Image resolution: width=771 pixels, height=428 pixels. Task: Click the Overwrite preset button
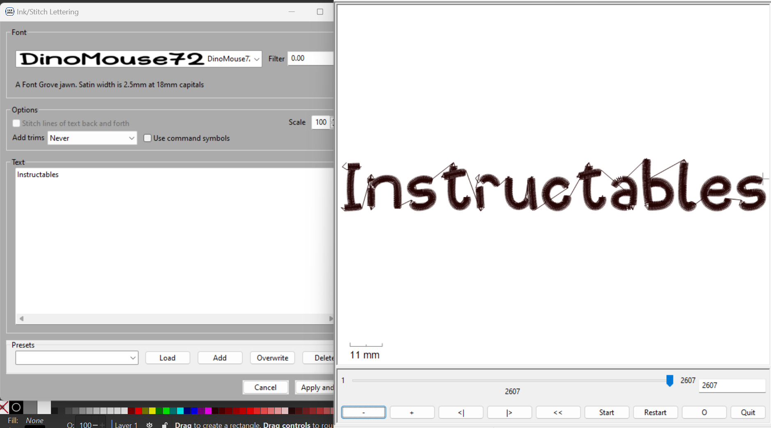273,358
